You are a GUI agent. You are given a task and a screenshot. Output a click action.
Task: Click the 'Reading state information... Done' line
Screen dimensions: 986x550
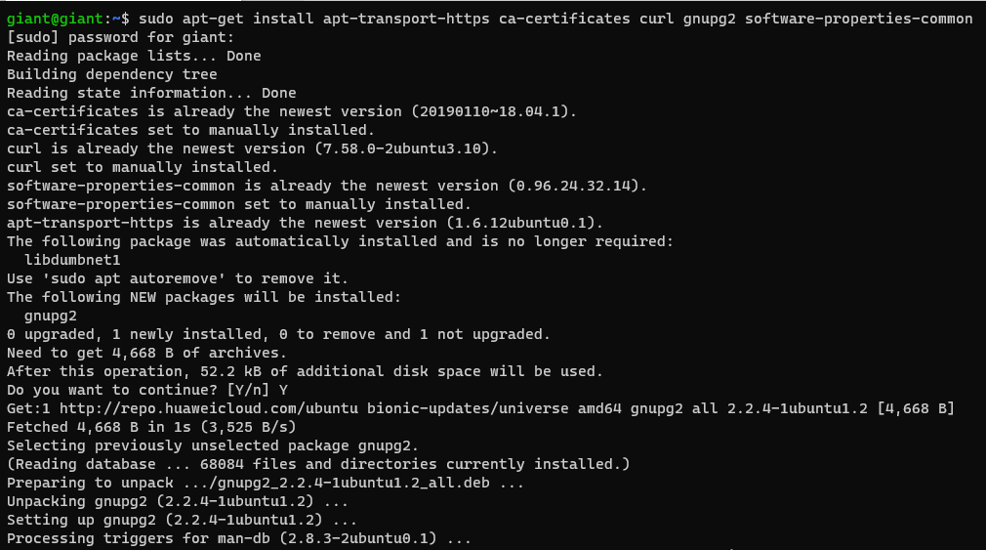(151, 93)
